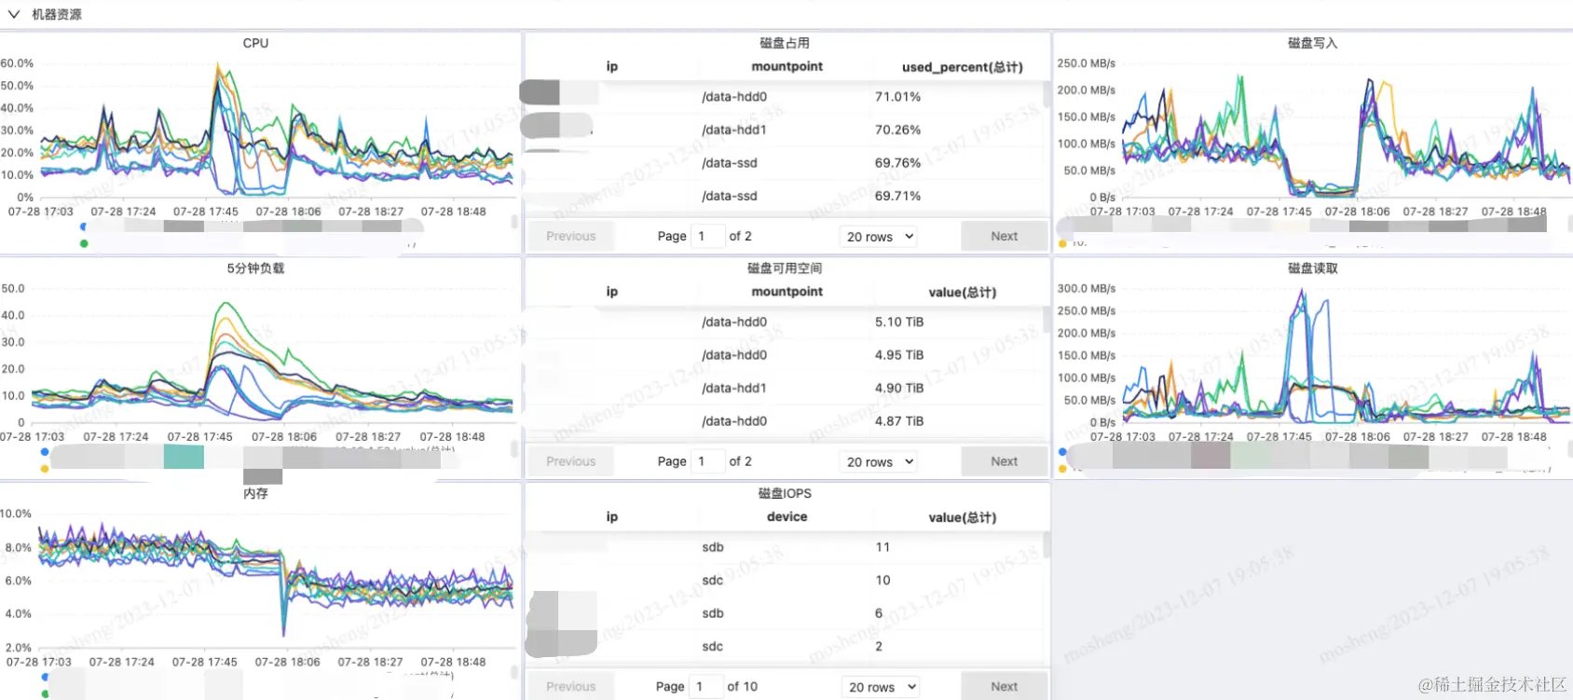Click the 磁盘占用 table scrollbar
The width and height of the screenshot is (1573, 700).
1046,93
